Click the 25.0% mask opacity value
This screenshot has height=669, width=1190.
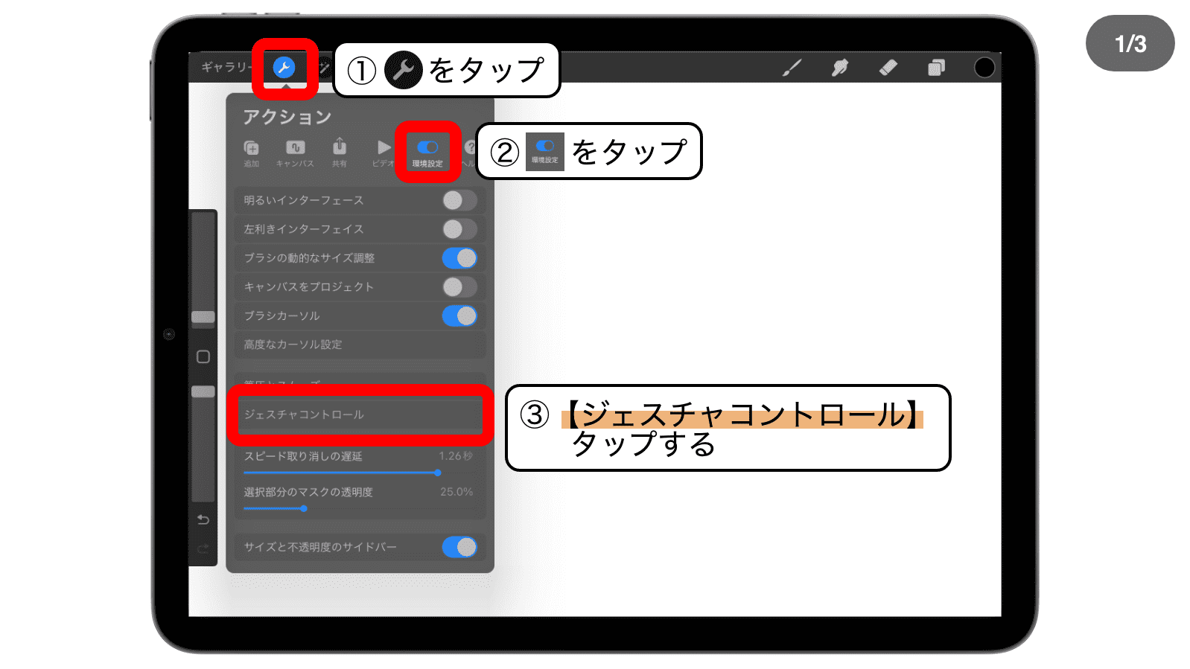click(x=456, y=492)
